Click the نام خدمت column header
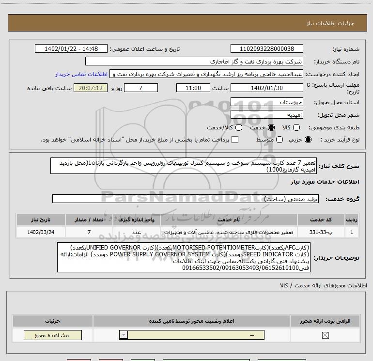The image size is (373, 361). (x=229, y=220)
